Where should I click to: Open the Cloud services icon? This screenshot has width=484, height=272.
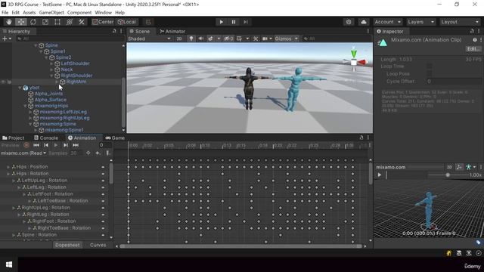click(364, 22)
